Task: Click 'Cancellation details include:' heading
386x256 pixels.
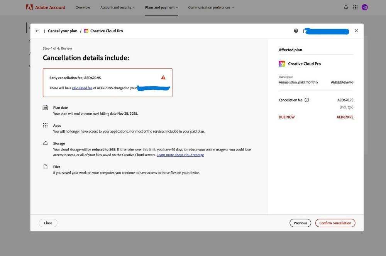Action: (86, 58)
